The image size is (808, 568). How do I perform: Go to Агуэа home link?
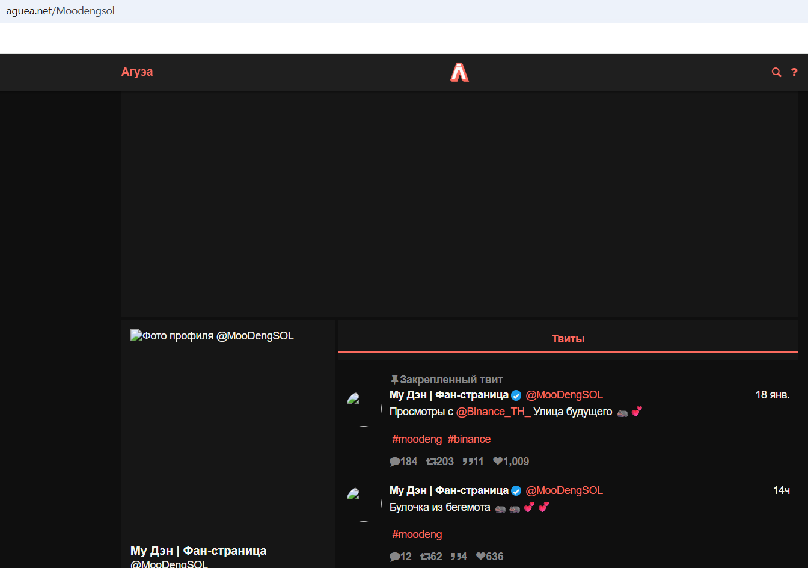(137, 72)
